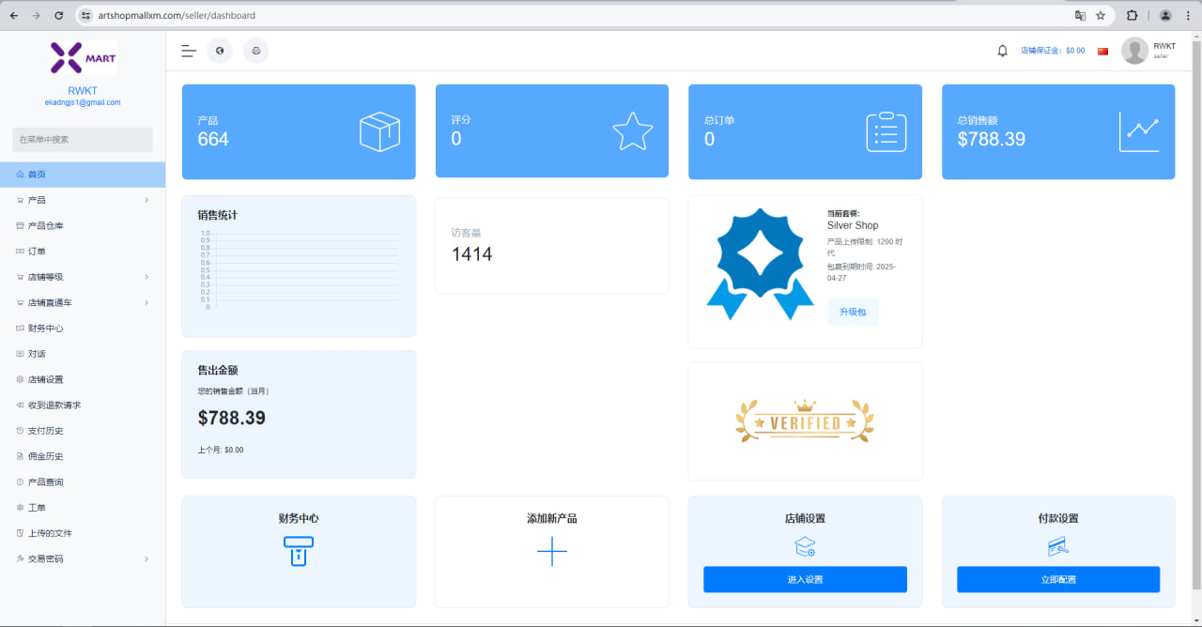Expand the 店铺等级 sidebar menu
1202x627 pixels.
tap(83, 277)
